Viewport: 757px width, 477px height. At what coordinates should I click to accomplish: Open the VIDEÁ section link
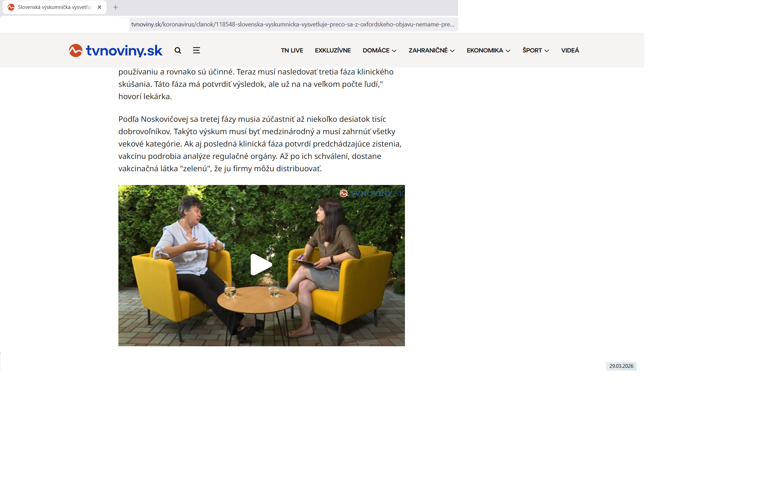570,50
